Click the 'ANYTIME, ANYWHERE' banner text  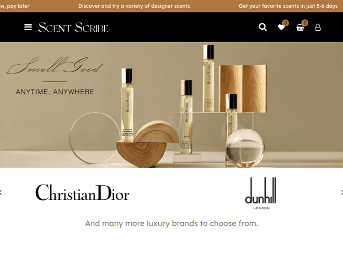coord(55,92)
